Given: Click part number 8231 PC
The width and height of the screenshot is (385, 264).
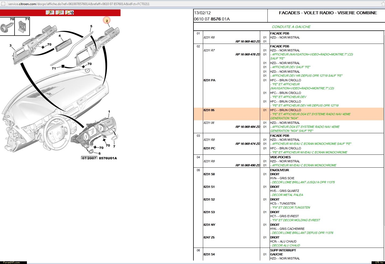Looking at the screenshot, I should coord(209,148).
